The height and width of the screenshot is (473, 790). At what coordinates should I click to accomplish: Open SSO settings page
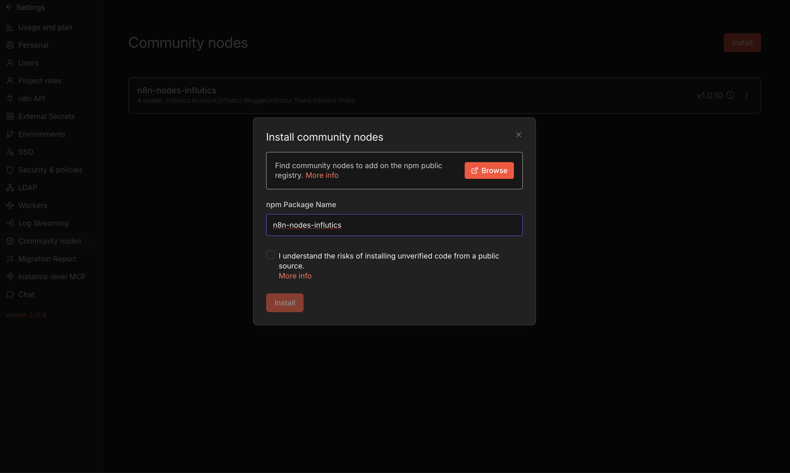click(x=51, y=152)
